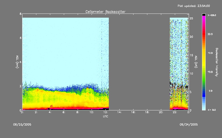
Task: Pick the black swatch atop the colorbar
Action: (x=204, y=15)
